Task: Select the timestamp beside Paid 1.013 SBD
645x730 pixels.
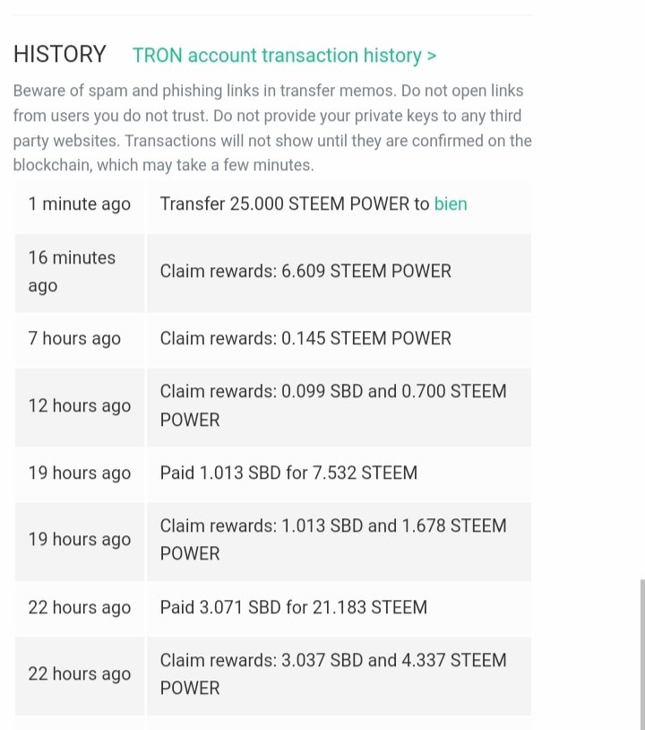Action: (79, 473)
